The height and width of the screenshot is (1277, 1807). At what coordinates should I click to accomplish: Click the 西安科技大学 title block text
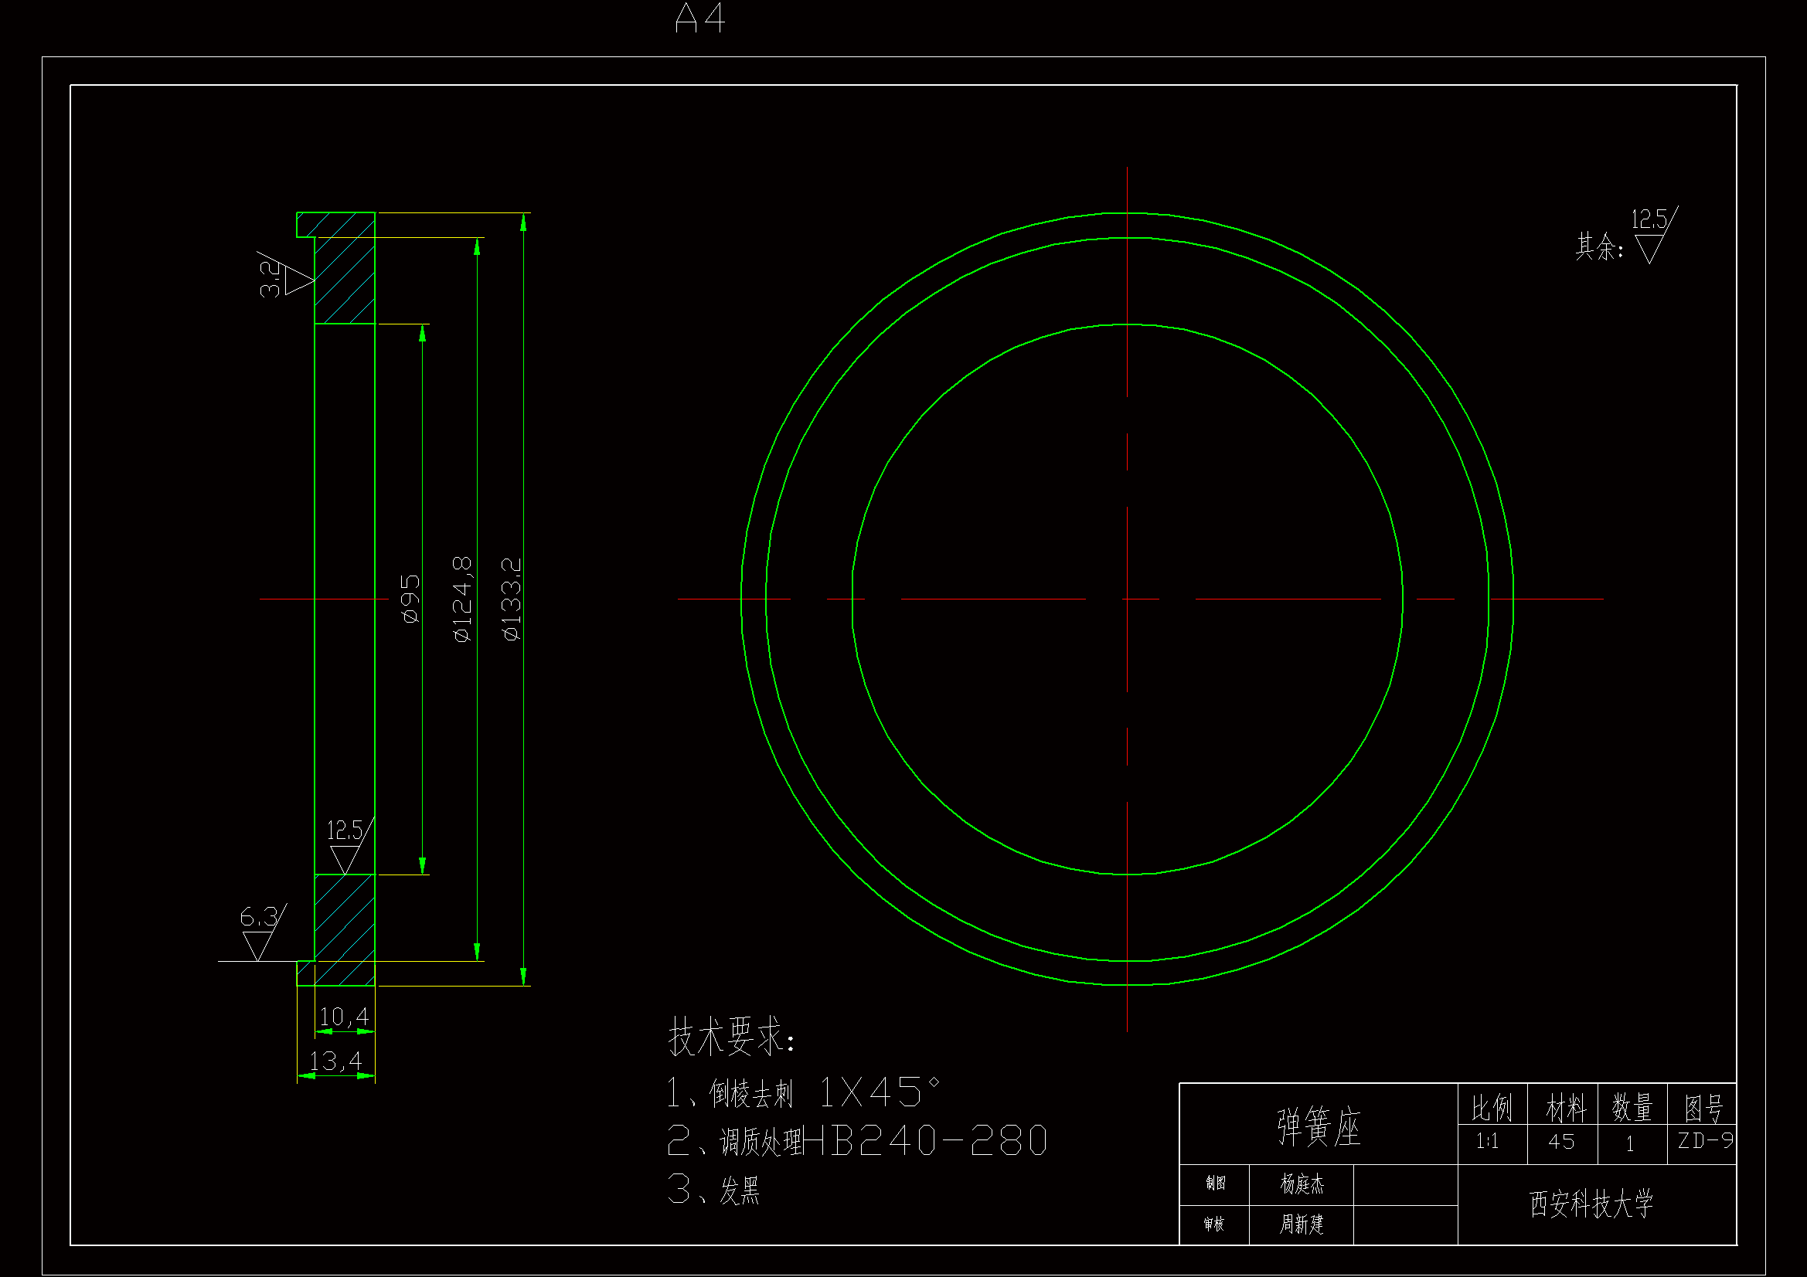click(1591, 1203)
